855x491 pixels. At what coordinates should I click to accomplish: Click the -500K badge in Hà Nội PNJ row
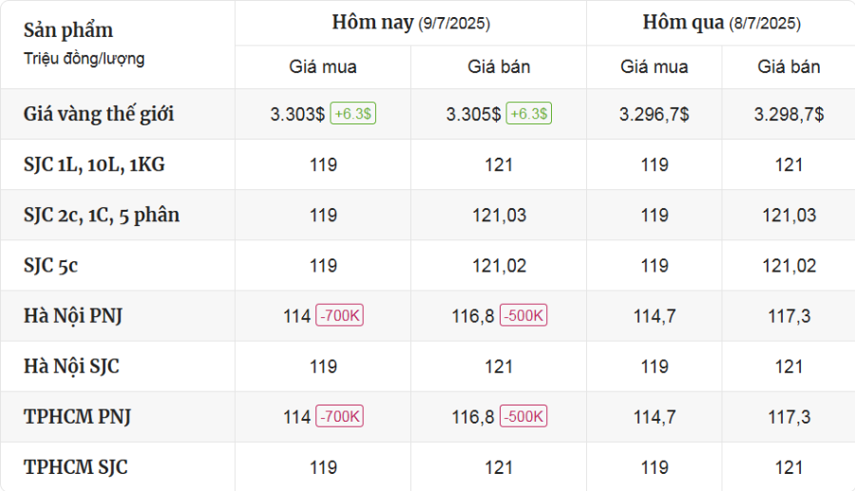click(522, 316)
